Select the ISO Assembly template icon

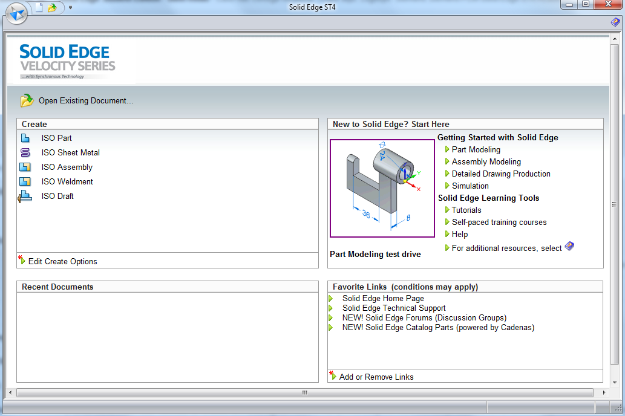(25, 167)
